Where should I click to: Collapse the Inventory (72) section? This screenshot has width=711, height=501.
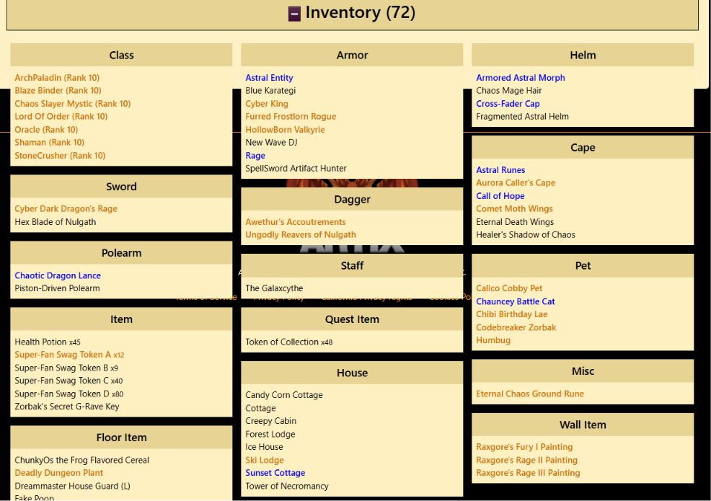[294, 14]
